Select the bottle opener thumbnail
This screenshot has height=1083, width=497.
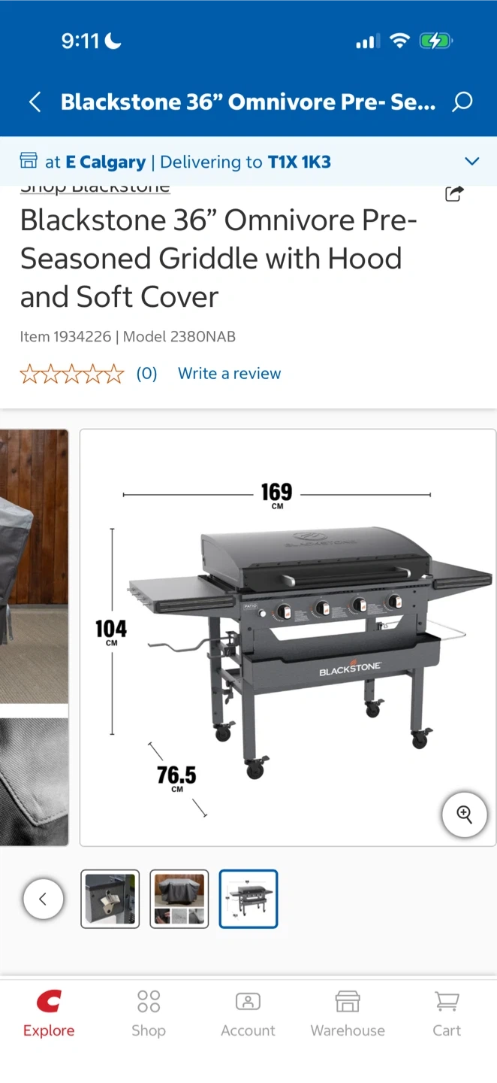(110, 899)
